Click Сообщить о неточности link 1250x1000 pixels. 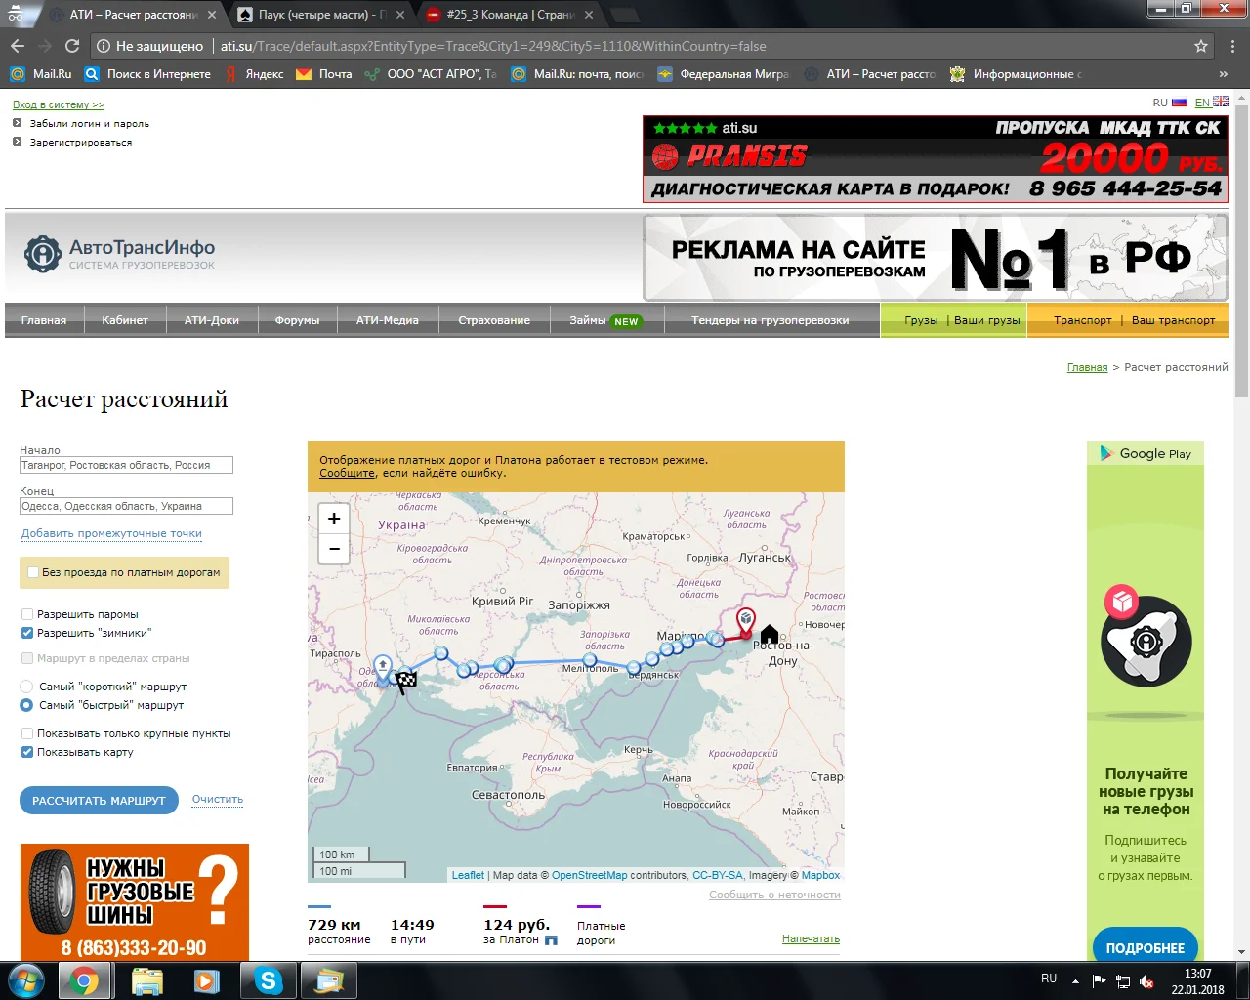click(x=774, y=895)
